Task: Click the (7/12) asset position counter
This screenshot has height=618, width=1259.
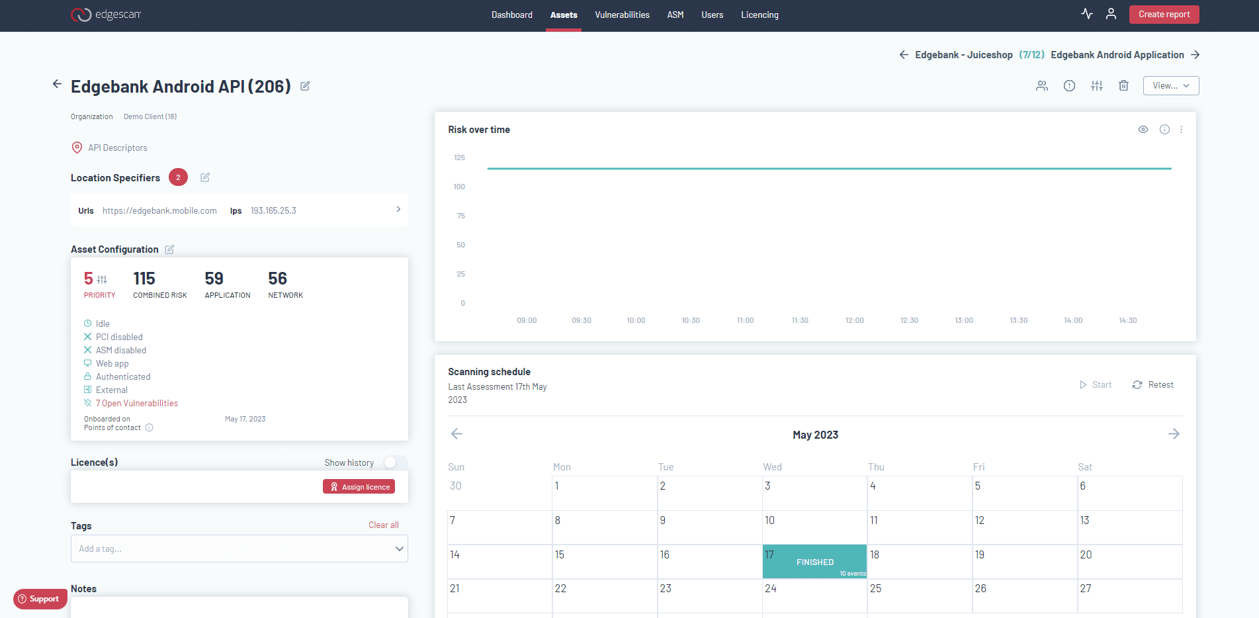Action: 1031,55
